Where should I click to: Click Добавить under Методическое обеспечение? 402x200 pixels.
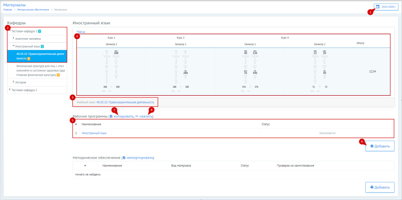pos(380,187)
